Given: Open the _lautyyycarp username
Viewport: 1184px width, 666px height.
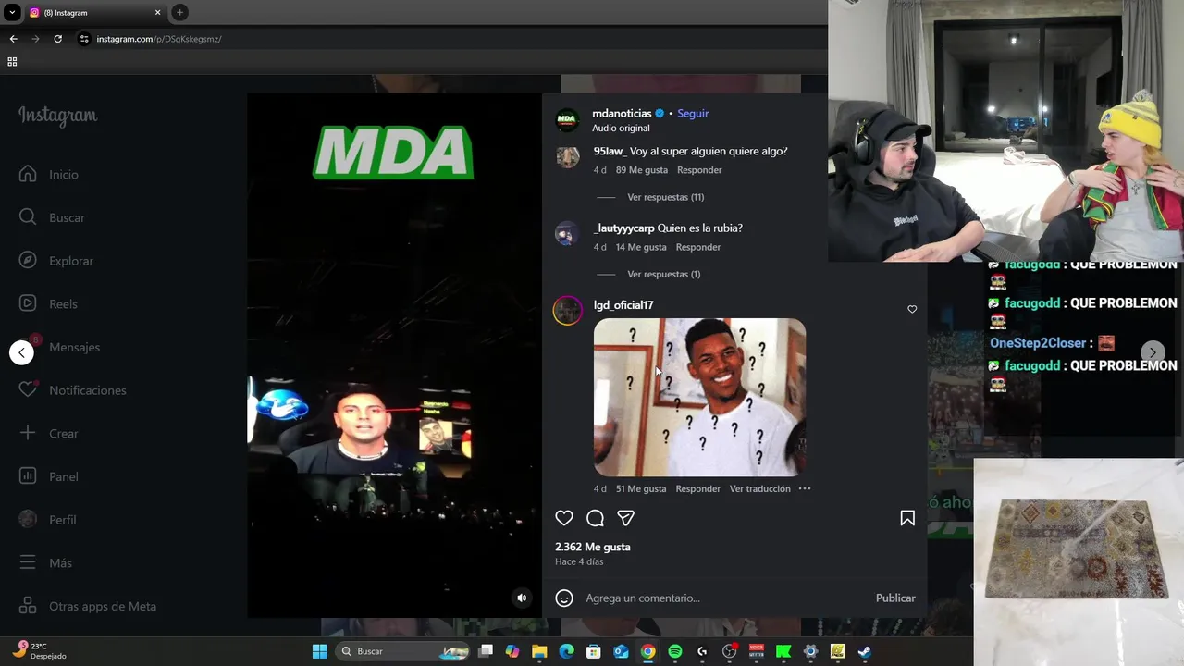Looking at the screenshot, I should point(623,228).
